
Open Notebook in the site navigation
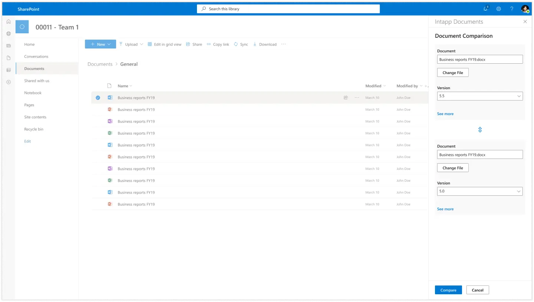click(33, 93)
